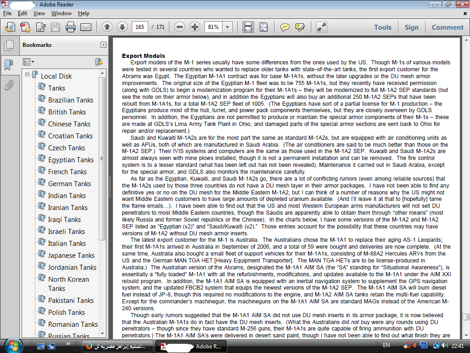Open the French Tanks bookmark
470x353 pixels.
pyautogui.click(x=67, y=172)
